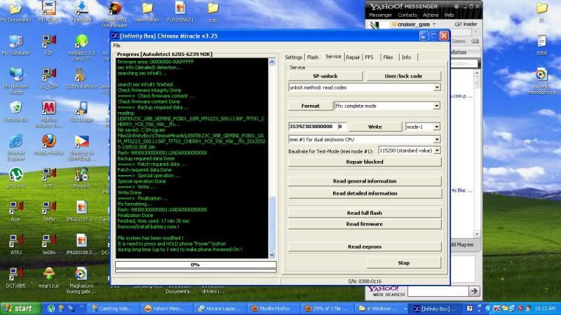This screenshot has width=561, height=315.
Task: Open the KZF desktop shortcut
Action: 48,45
